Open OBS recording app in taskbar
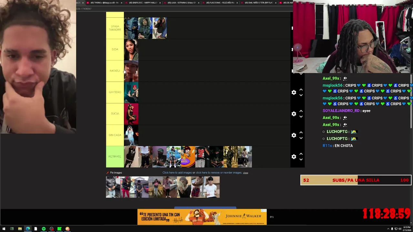This screenshot has width=413, height=232. click(52, 229)
